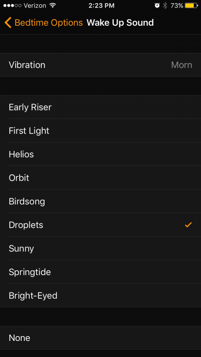
Task: Tap the orange back chevron icon
Action: pos(8,23)
